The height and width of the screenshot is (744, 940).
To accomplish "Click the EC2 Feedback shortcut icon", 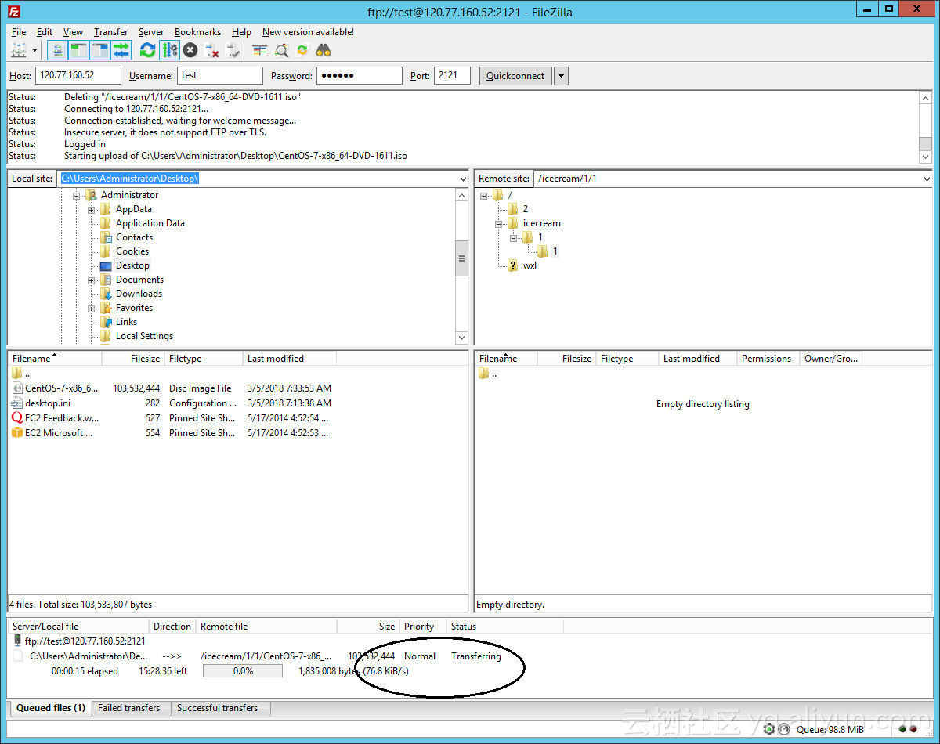I will coord(17,418).
